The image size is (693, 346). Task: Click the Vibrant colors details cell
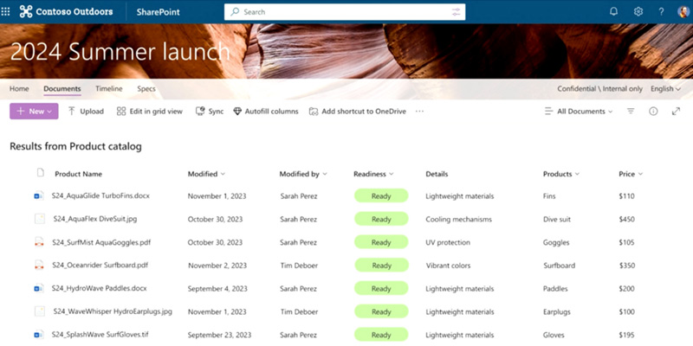tap(448, 266)
